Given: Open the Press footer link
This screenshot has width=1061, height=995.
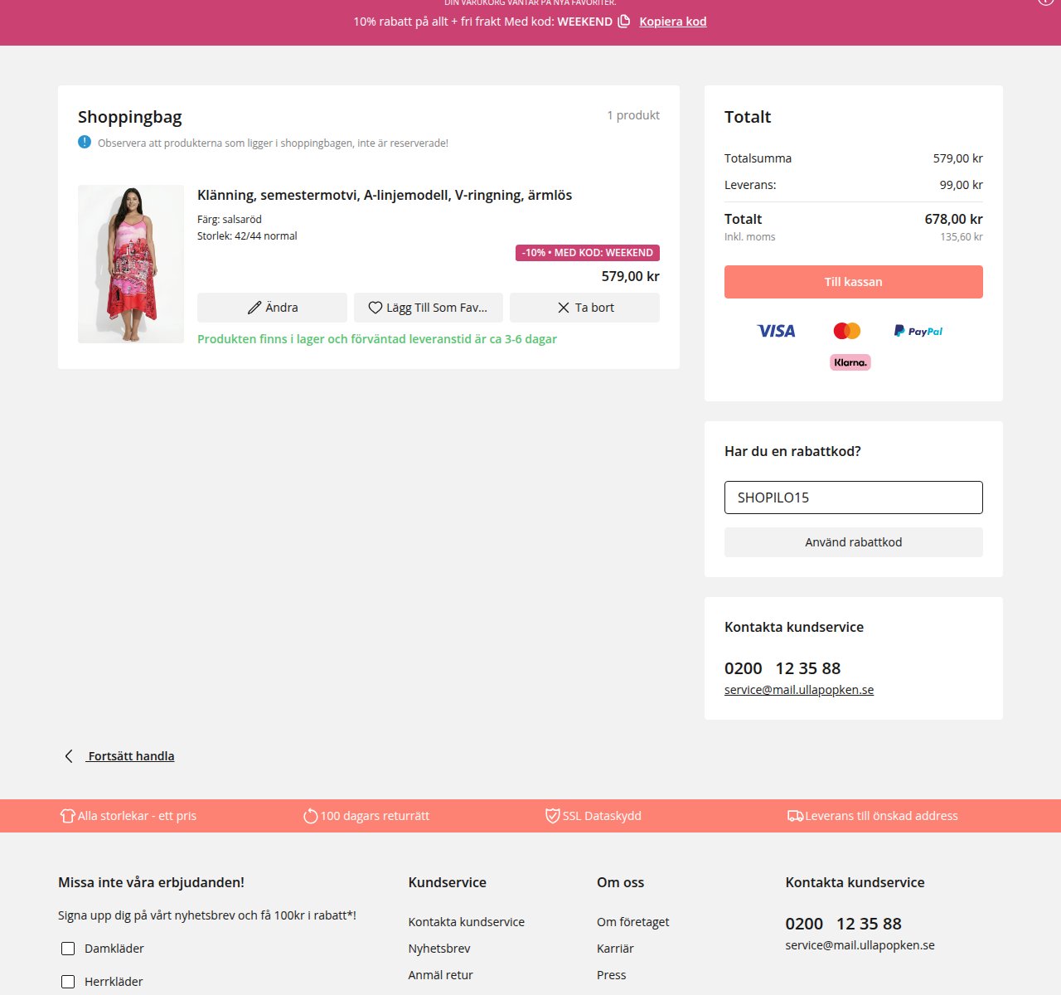Looking at the screenshot, I should 612,975.
